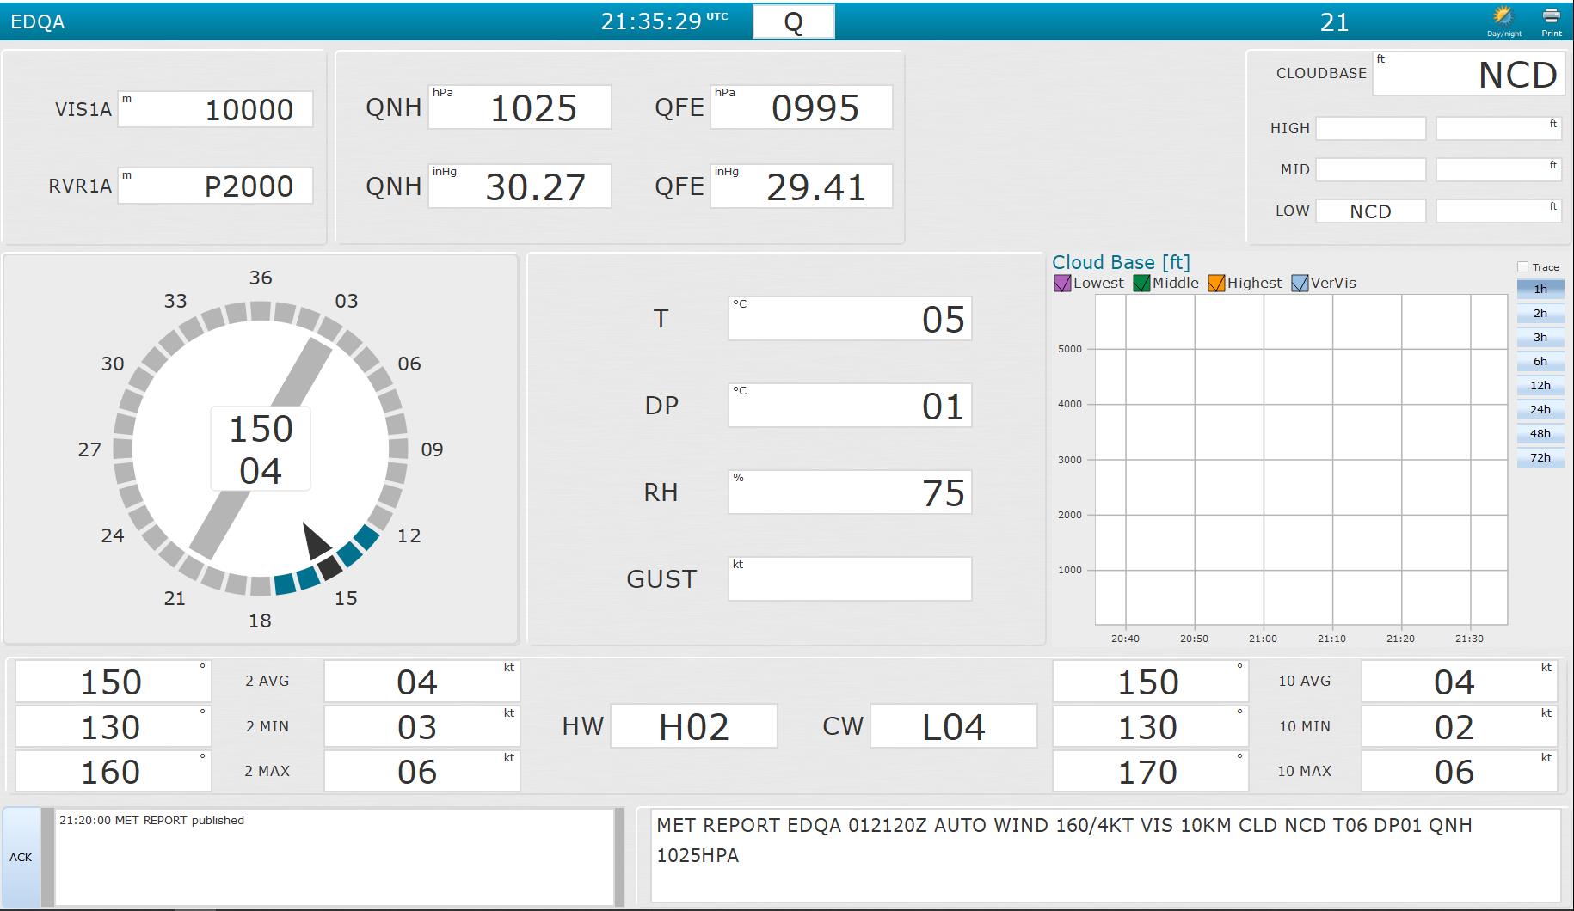This screenshot has height=911, width=1574.
Task: Show the 72h cloud base history
Action: [x=1540, y=458]
